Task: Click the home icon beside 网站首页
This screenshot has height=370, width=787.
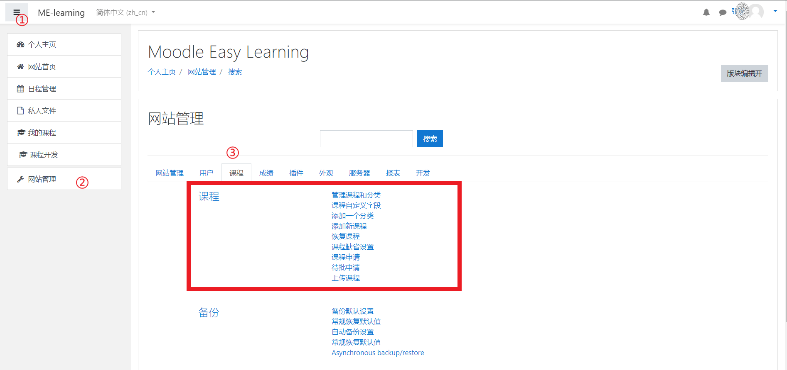Action: (x=20, y=66)
